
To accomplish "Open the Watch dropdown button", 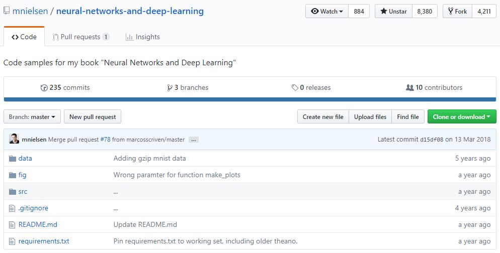I will click(327, 12).
